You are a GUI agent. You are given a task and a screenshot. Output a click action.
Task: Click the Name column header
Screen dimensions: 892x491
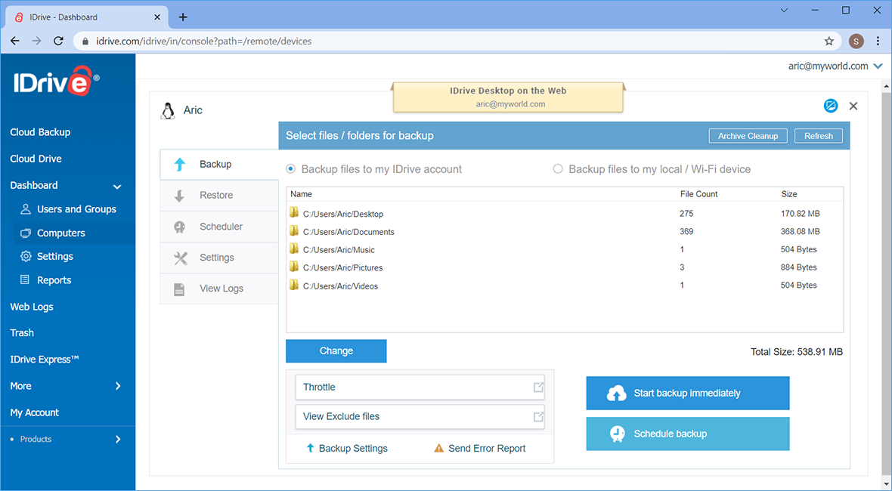tap(302, 194)
